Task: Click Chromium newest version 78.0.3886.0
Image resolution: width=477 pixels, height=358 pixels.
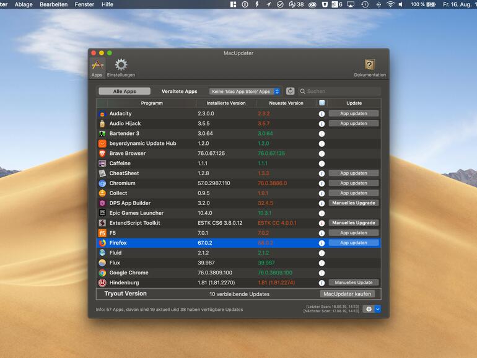Action: (273, 183)
